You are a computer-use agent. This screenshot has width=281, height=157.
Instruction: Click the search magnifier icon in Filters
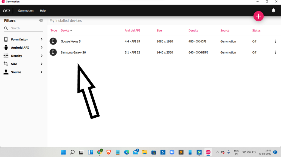(6, 28)
